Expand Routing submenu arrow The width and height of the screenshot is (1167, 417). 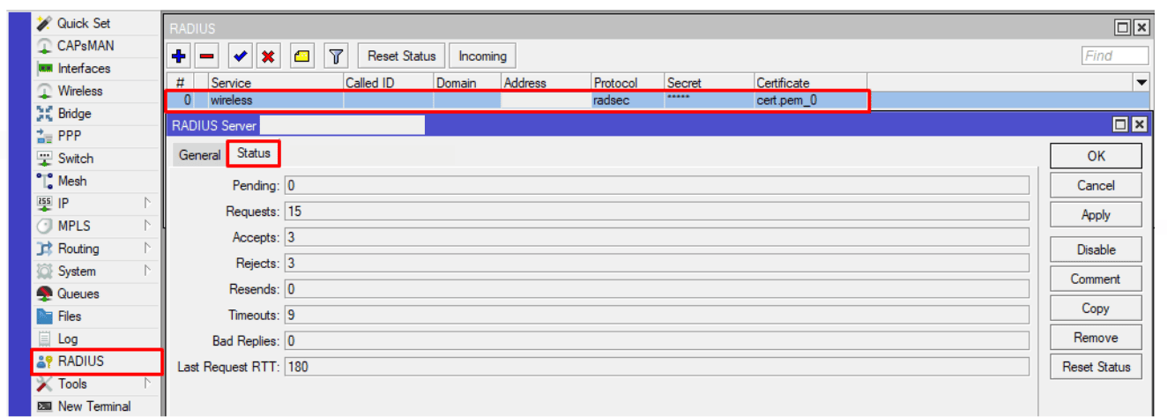(x=148, y=248)
